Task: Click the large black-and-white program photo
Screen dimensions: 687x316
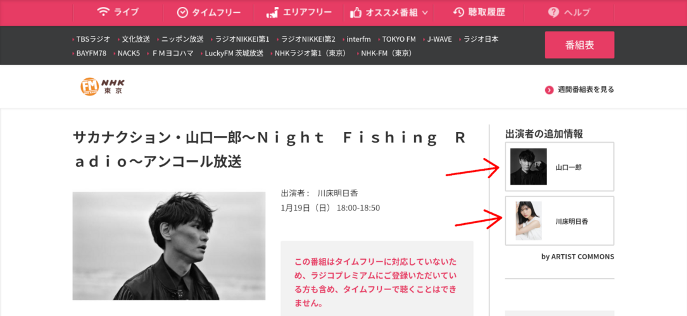Action: click(168, 246)
